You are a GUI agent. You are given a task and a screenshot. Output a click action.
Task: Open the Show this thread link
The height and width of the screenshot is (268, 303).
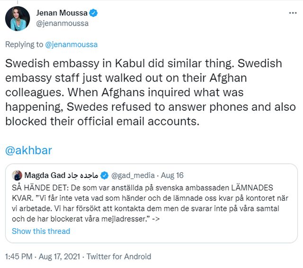click(41, 231)
